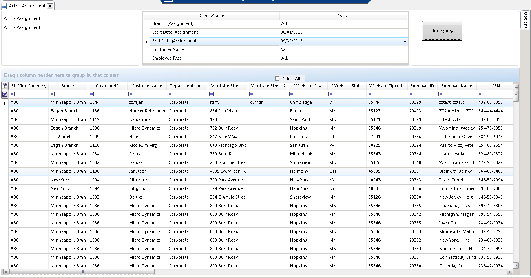Viewport: 531px width, 278px height.
Task: Select the SSN cell '564-89-5465'
Action: [495, 171]
